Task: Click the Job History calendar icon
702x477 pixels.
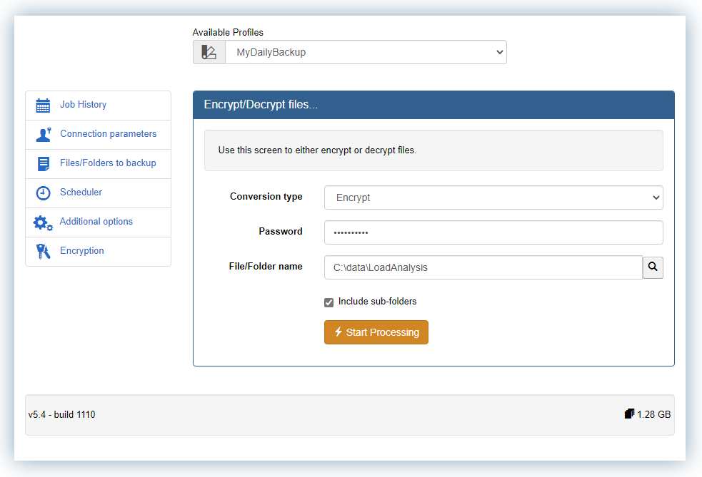Action: pos(43,105)
